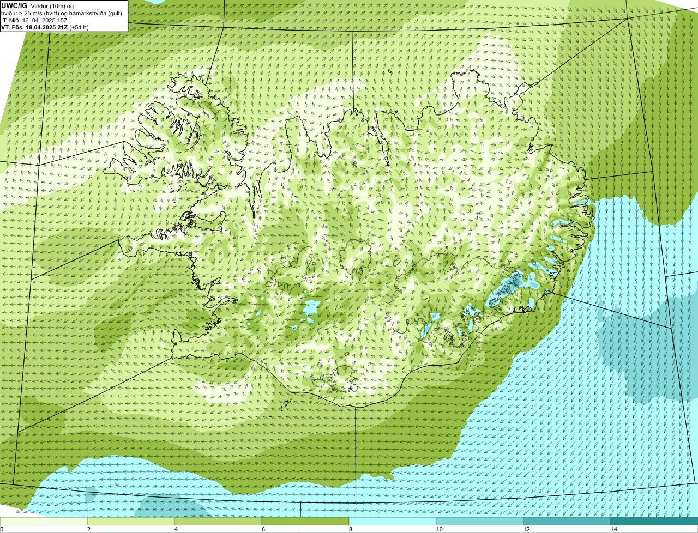Screen dimensions: 698x533
Task: Click the legend tick label "4"
Action: click(176, 529)
